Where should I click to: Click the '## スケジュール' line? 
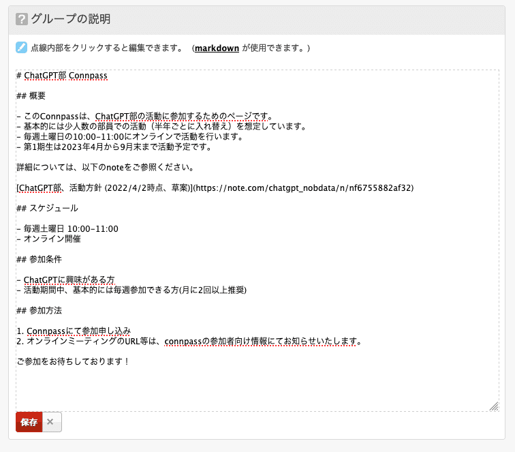pos(47,208)
